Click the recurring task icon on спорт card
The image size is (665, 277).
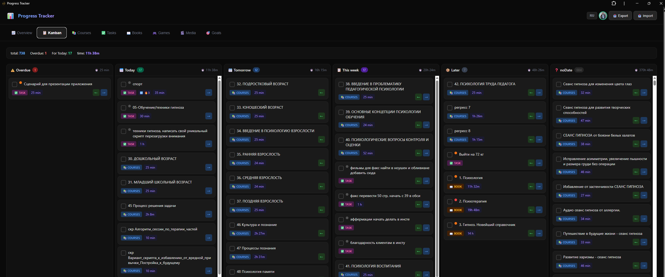[x=141, y=93]
